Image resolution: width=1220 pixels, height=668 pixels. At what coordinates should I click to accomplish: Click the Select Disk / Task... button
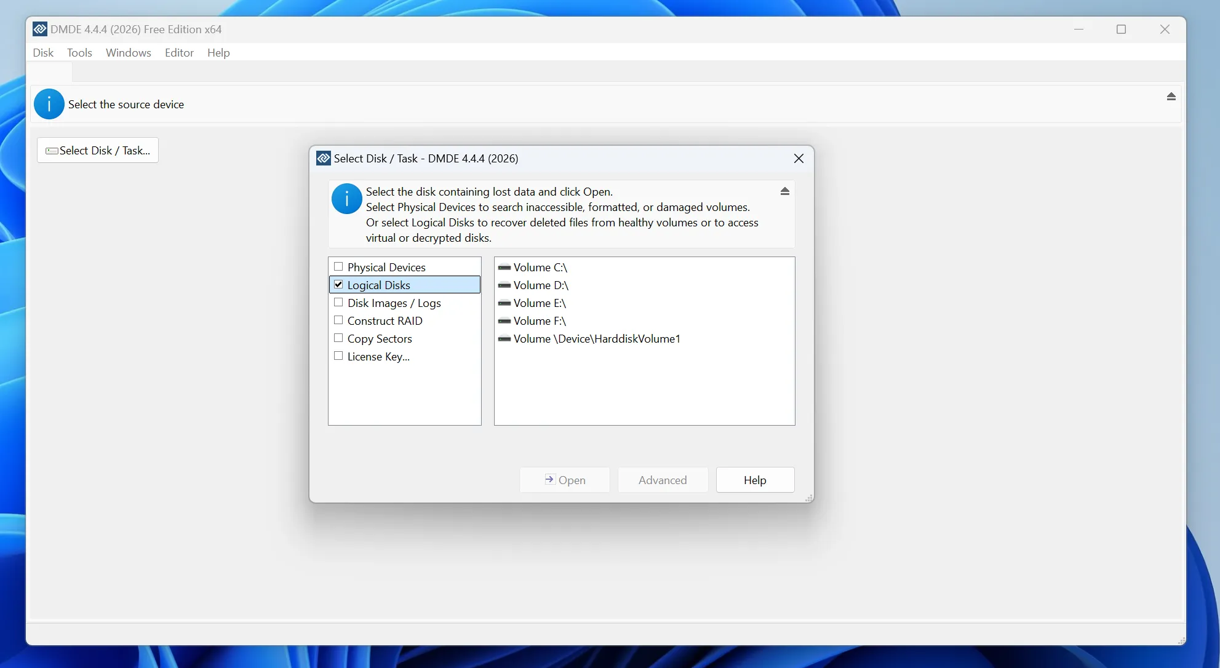pos(98,150)
